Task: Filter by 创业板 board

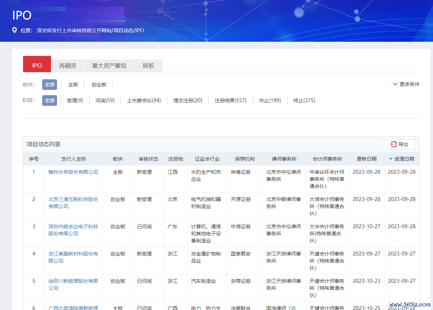Action: (x=99, y=85)
